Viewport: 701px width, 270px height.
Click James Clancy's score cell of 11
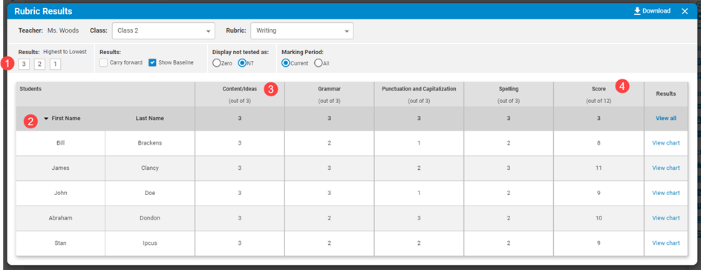coord(599,168)
